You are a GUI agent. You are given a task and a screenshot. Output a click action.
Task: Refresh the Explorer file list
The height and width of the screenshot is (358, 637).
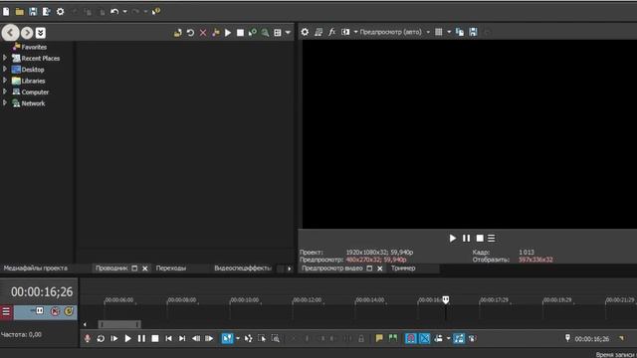tap(190, 33)
